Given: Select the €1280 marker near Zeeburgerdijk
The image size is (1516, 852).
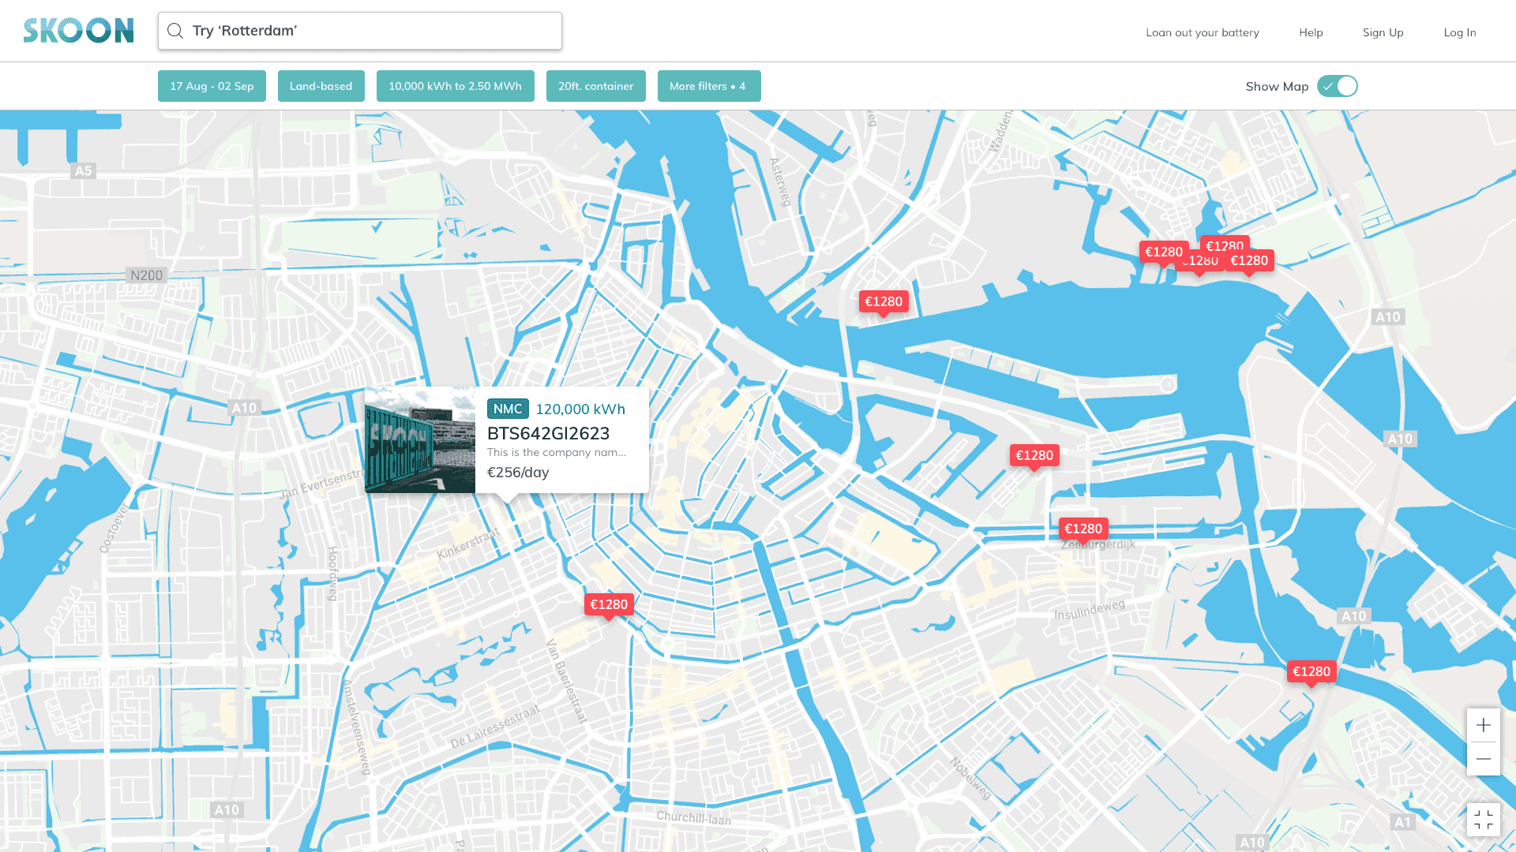Looking at the screenshot, I should tap(1083, 529).
